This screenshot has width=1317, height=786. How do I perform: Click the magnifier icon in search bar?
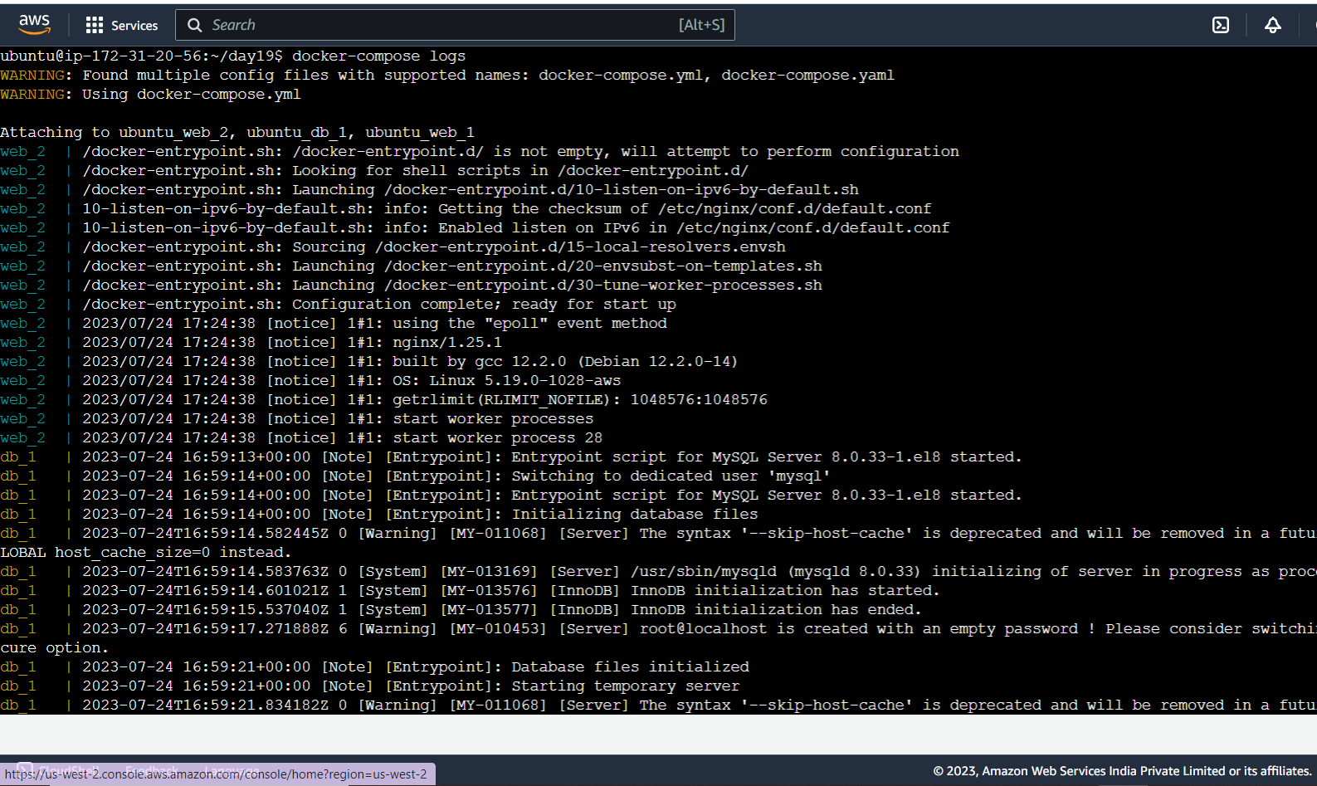pyautogui.click(x=195, y=25)
